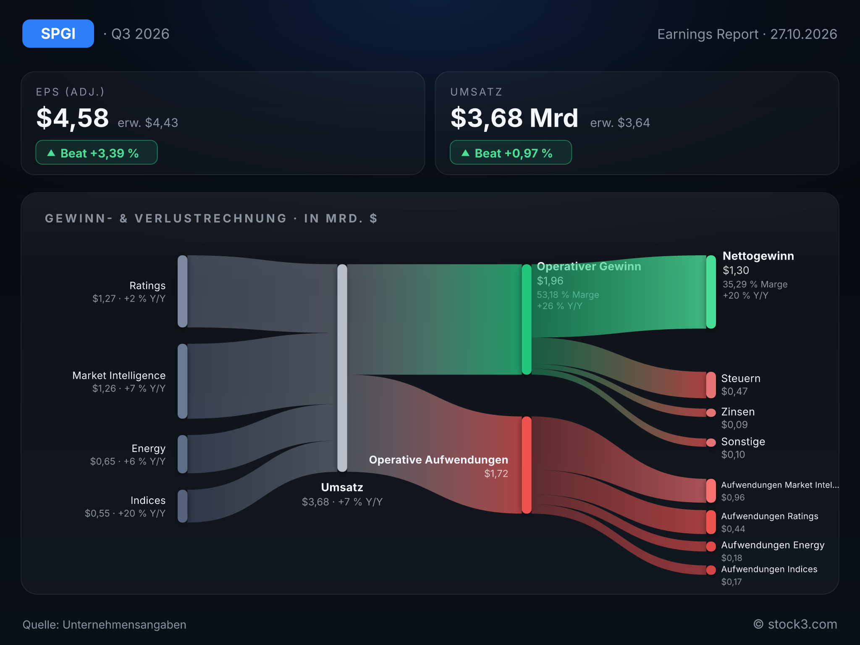Viewport: 860px width, 645px height.
Task: Click the Nettogewinn green node bar
Action: click(711, 292)
